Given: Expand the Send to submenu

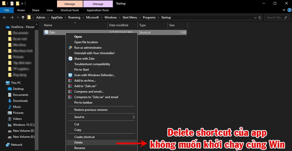Looking at the screenshot, I should 102,117.
